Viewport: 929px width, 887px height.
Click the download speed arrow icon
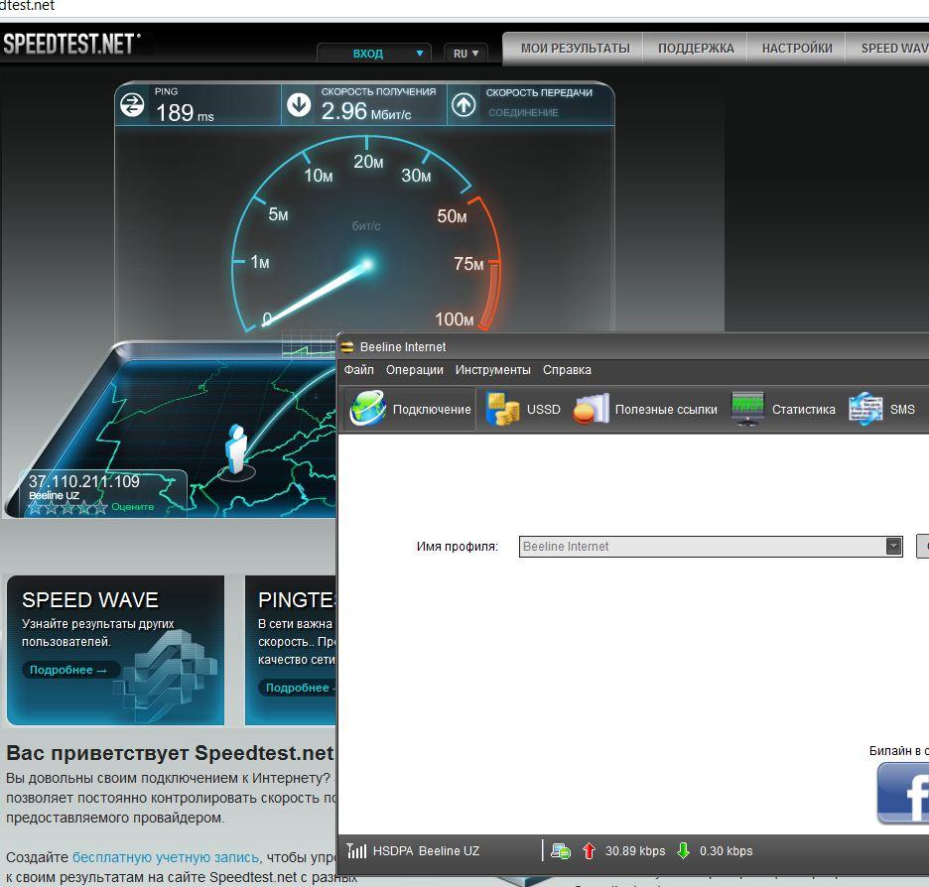tap(299, 104)
